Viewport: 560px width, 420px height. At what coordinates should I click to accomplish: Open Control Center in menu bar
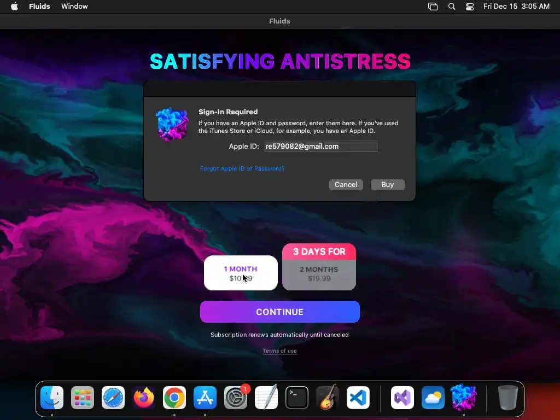click(x=470, y=7)
